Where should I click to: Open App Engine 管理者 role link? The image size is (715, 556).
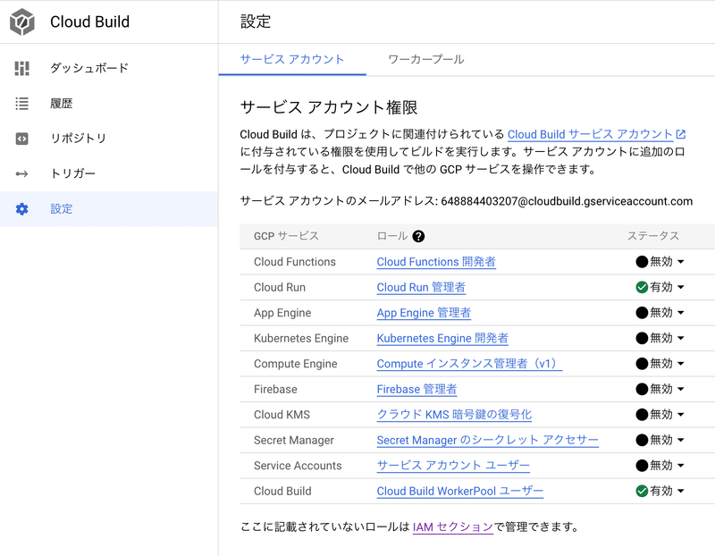click(x=424, y=313)
